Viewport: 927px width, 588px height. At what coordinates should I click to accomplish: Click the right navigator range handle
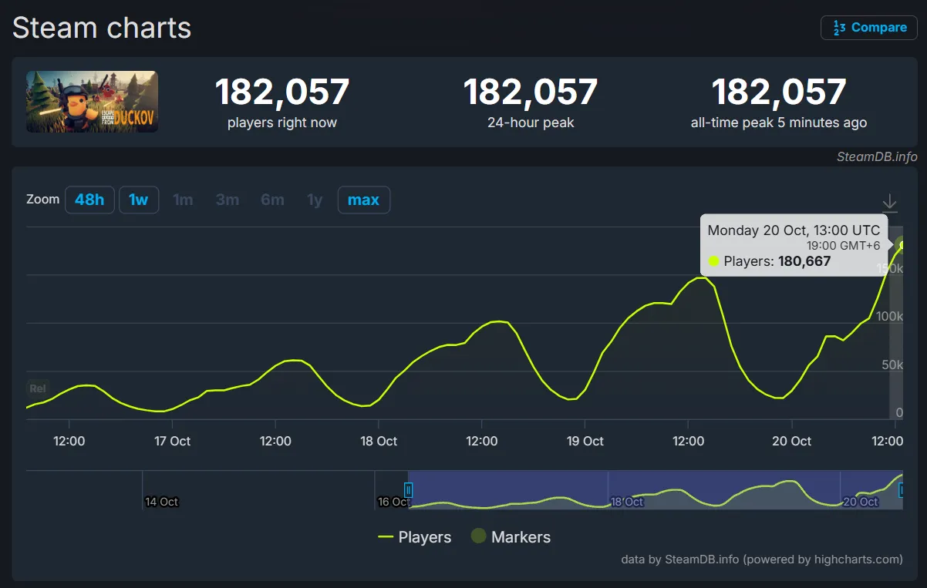click(x=902, y=490)
